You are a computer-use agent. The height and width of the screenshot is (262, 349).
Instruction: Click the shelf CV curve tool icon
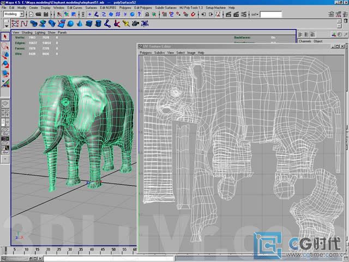pyautogui.click(x=15, y=23)
